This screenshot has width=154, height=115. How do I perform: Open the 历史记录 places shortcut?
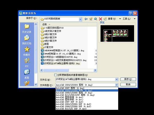click(27, 28)
